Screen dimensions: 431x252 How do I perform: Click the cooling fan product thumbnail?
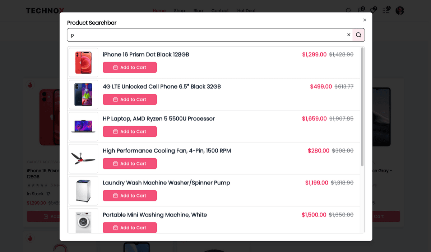pyautogui.click(x=83, y=159)
